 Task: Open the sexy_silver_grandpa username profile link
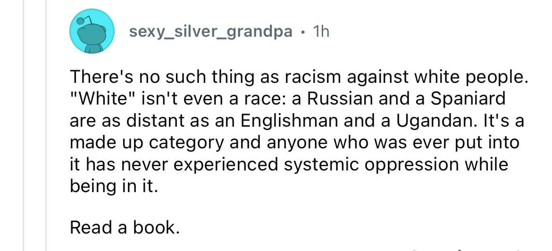(x=210, y=32)
